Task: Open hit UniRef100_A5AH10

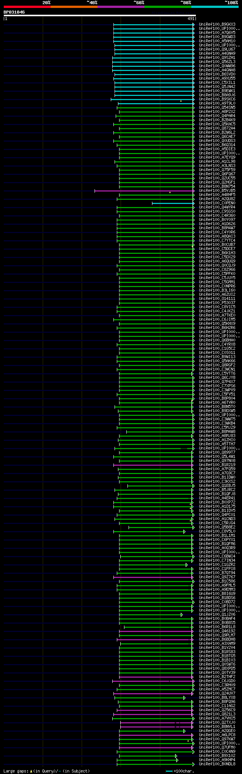Action: [x=217, y=41]
